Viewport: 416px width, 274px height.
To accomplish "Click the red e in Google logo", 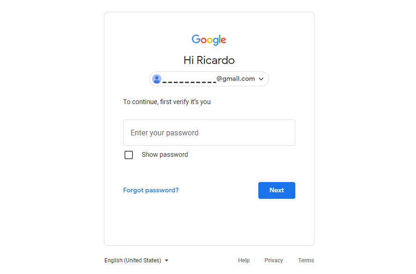I will [223, 41].
